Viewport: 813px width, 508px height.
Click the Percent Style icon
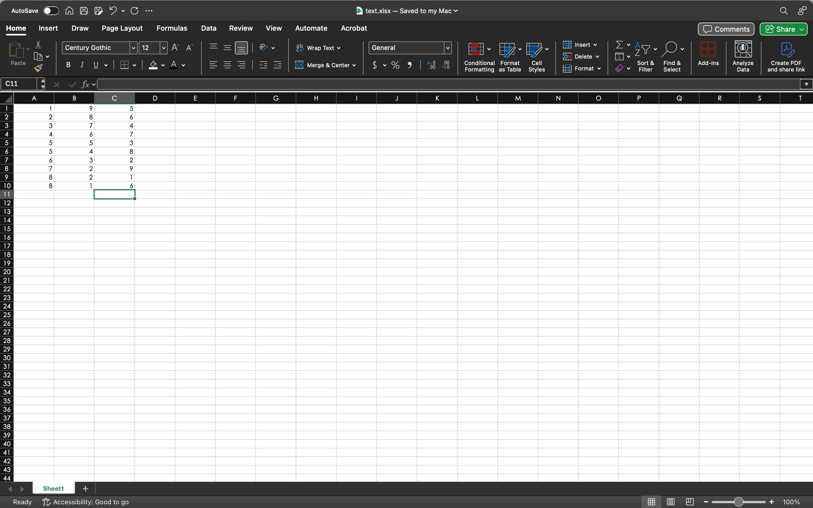pos(395,65)
